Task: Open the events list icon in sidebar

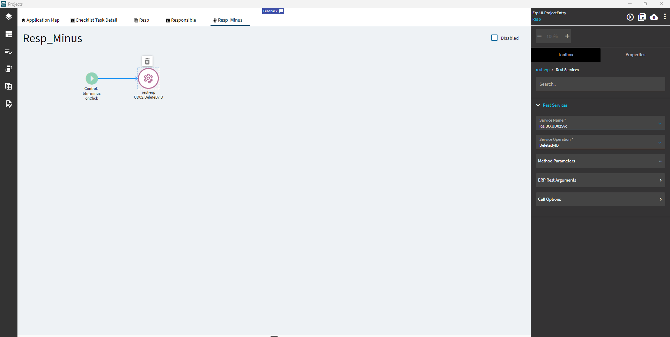Action: [8, 52]
